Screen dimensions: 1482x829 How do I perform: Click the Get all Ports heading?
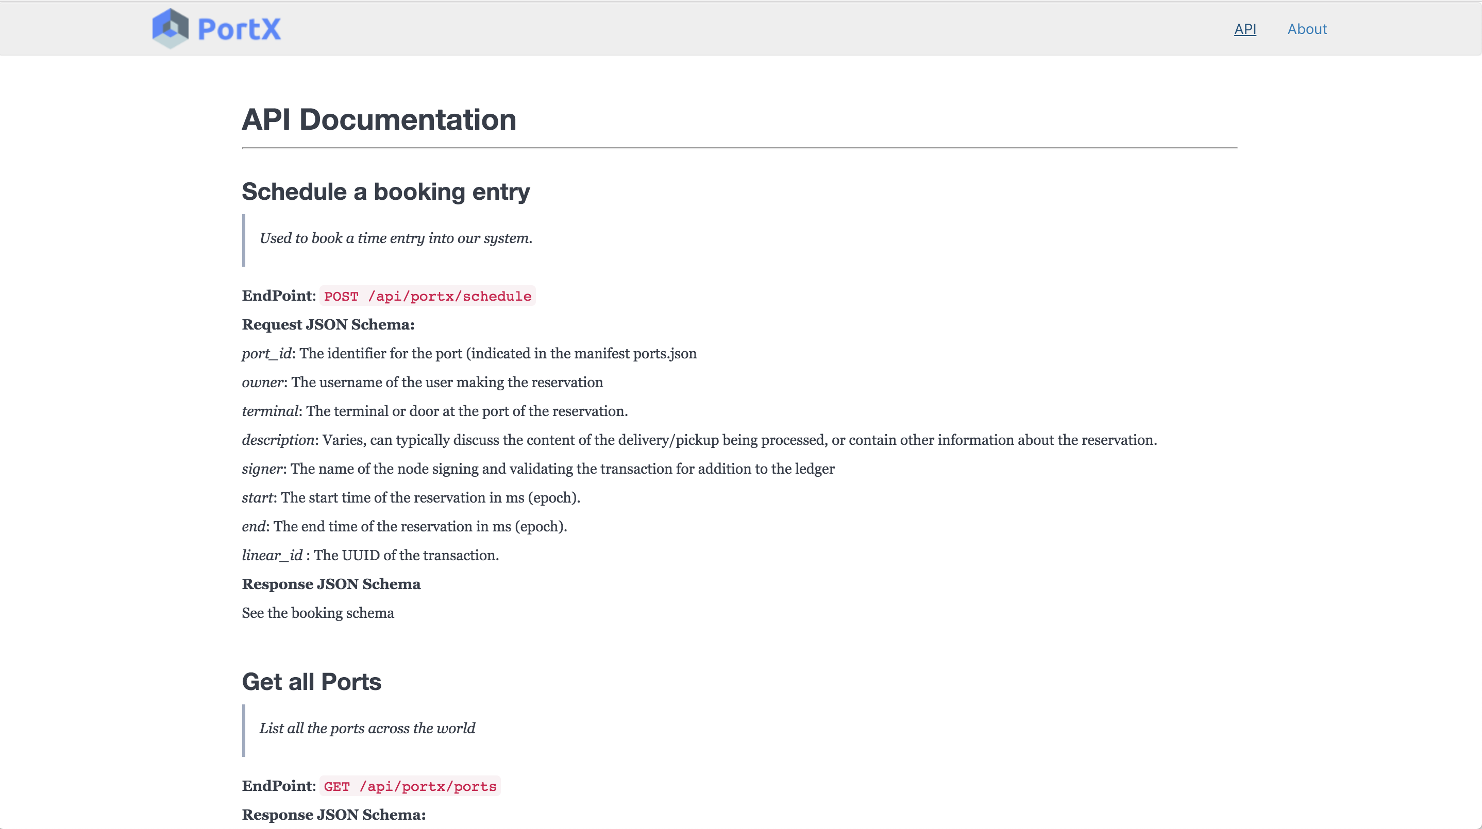click(311, 682)
